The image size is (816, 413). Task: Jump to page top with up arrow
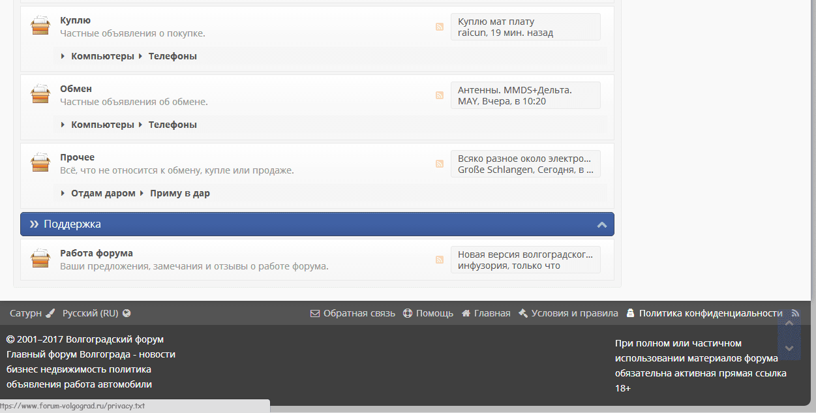pyautogui.click(x=789, y=323)
